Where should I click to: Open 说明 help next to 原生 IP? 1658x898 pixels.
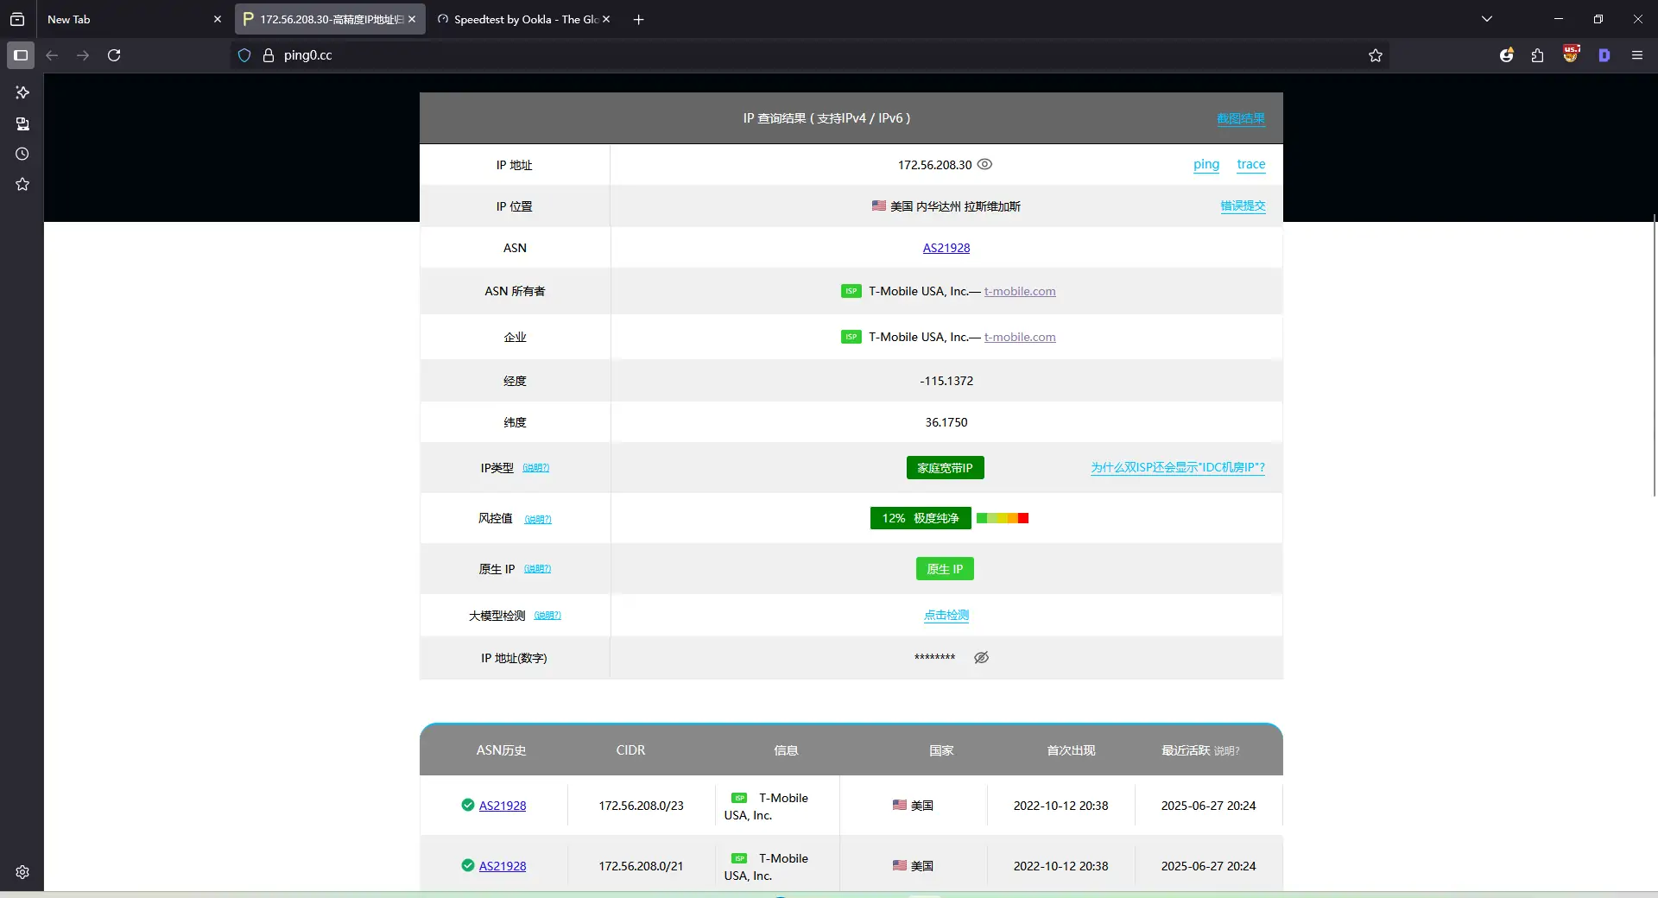coord(538,569)
